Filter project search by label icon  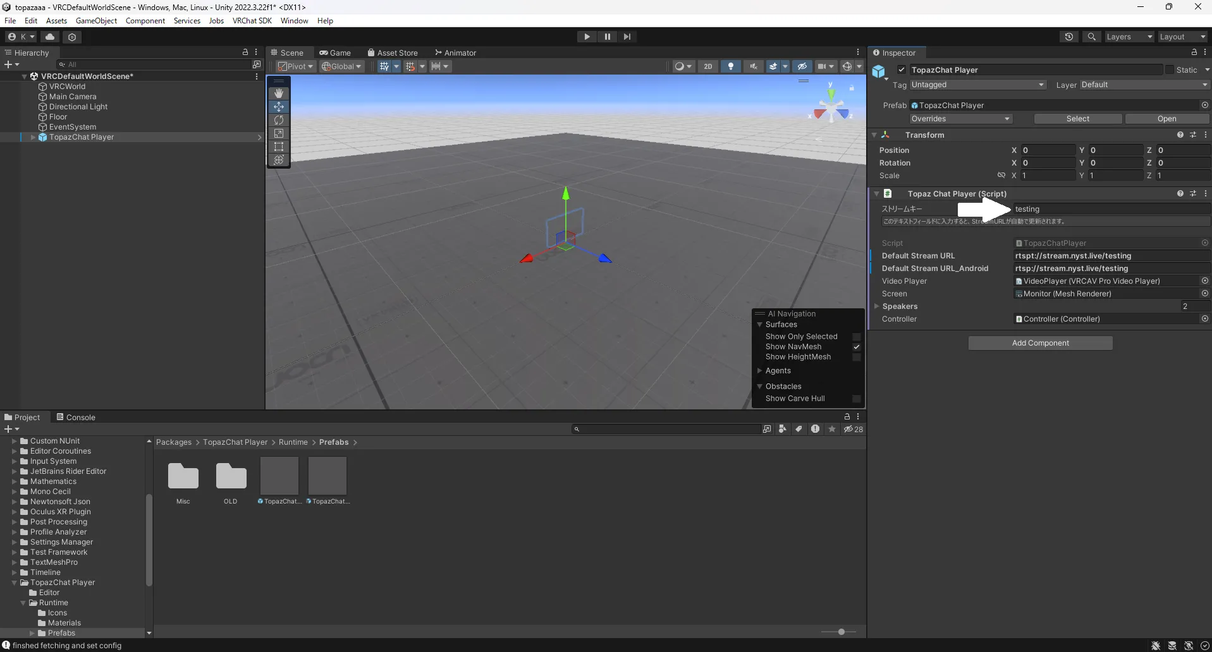(x=799, y=429)
